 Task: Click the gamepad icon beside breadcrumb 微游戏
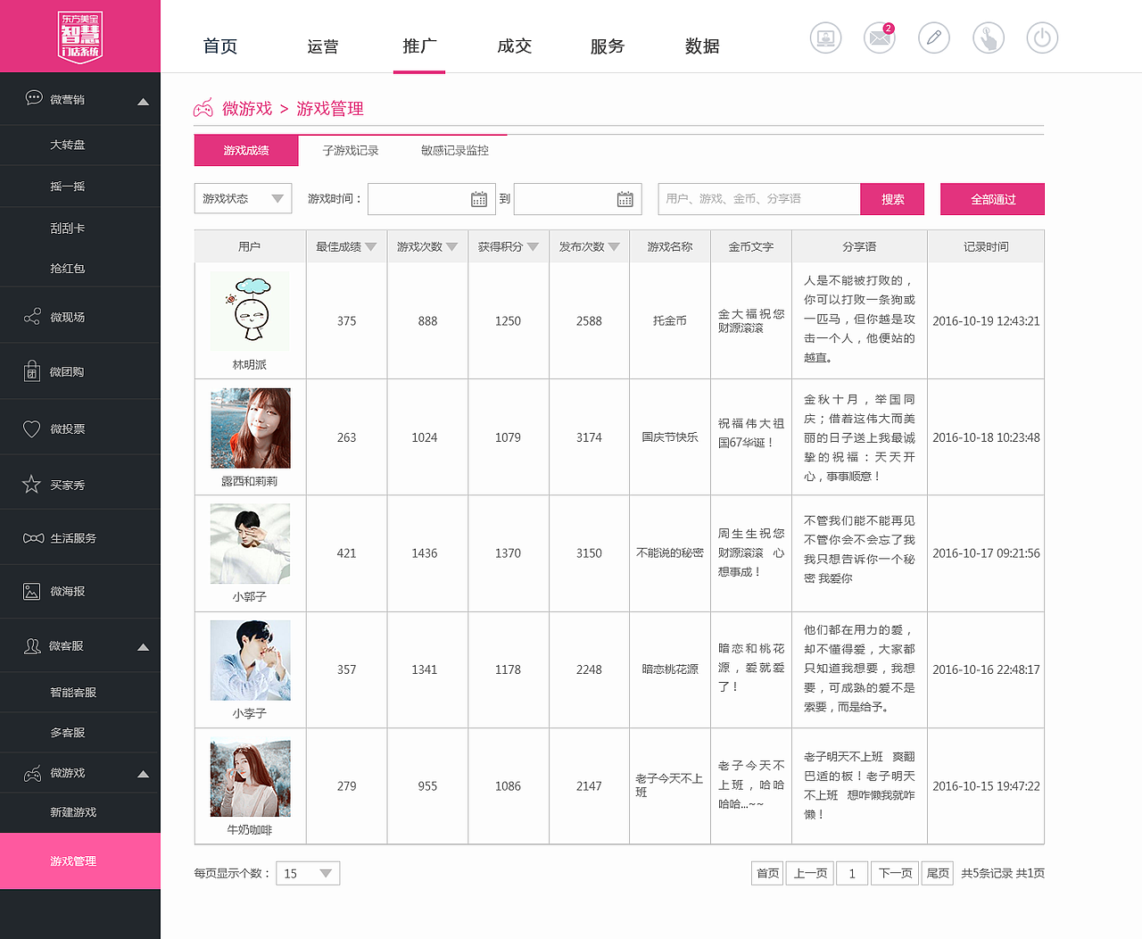tap(203, 108)
